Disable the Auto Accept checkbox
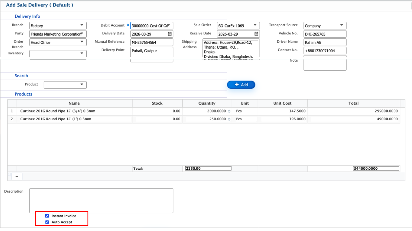Viewport: 412px width, 231px height. click(x=47, y=222)
